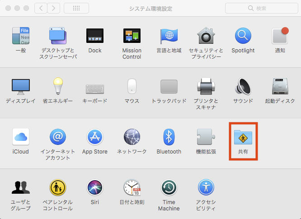Viewport: 301px width, 219px height.
Task: Open 共有 (Sharing) folder icon
Action: click(x=243, y=137)
